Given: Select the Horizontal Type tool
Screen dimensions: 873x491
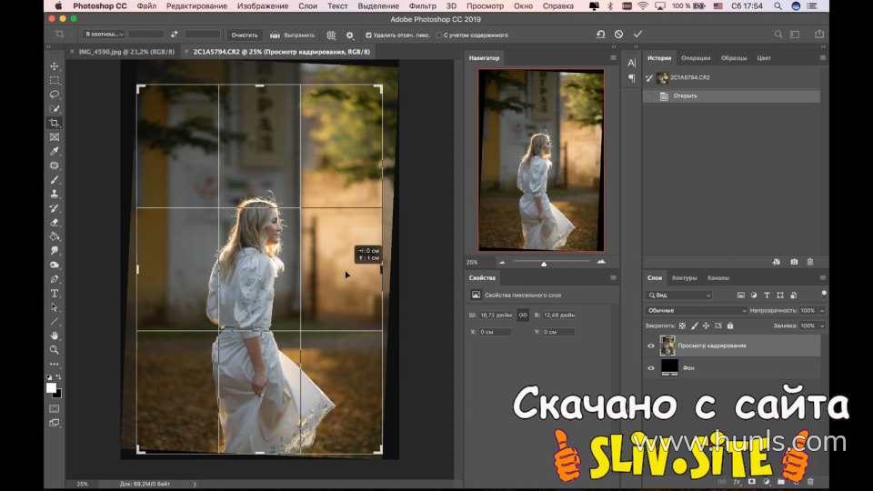Looking at the screenshot, I should click(x=55, y=293).
